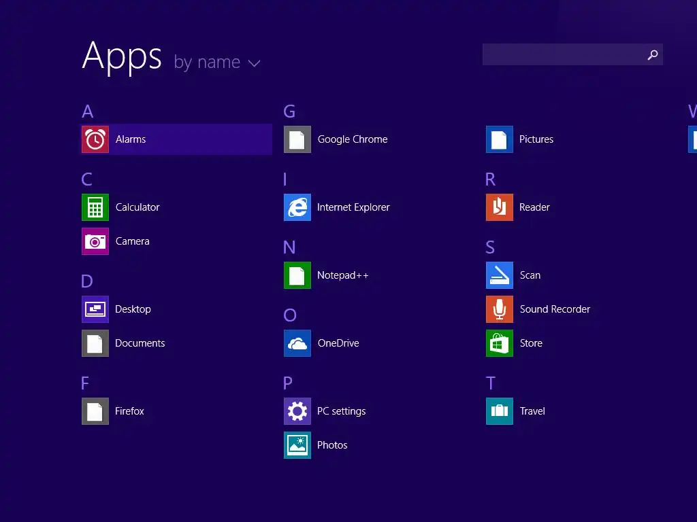Open the Photos app icon

pyautogui.click(x=297, y=445)
